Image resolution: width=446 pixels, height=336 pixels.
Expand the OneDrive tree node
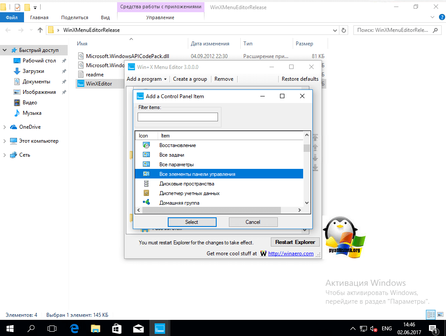[x=4, y=127]
